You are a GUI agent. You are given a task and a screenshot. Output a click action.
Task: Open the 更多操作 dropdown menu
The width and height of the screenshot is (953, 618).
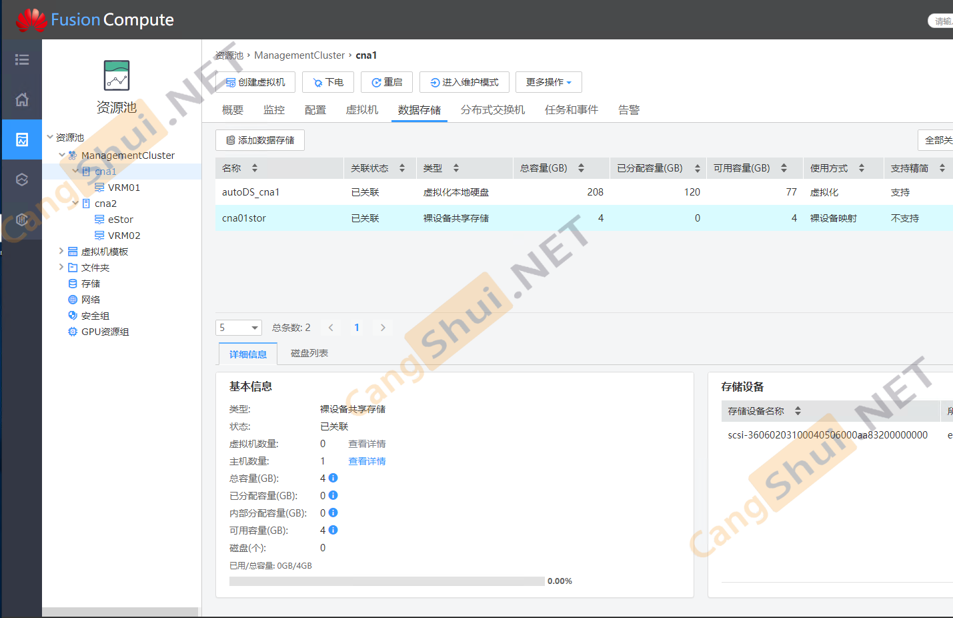pos(549,82)
